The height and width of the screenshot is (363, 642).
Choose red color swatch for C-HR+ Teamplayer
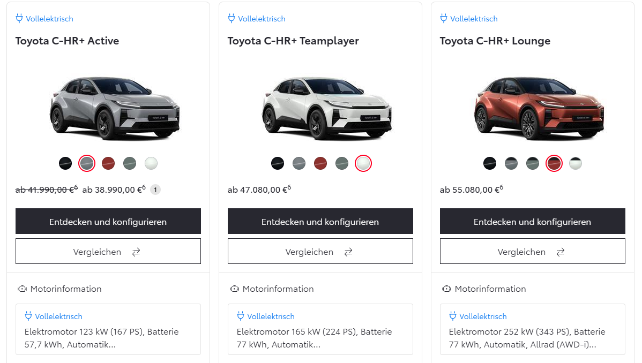(320, 163)
